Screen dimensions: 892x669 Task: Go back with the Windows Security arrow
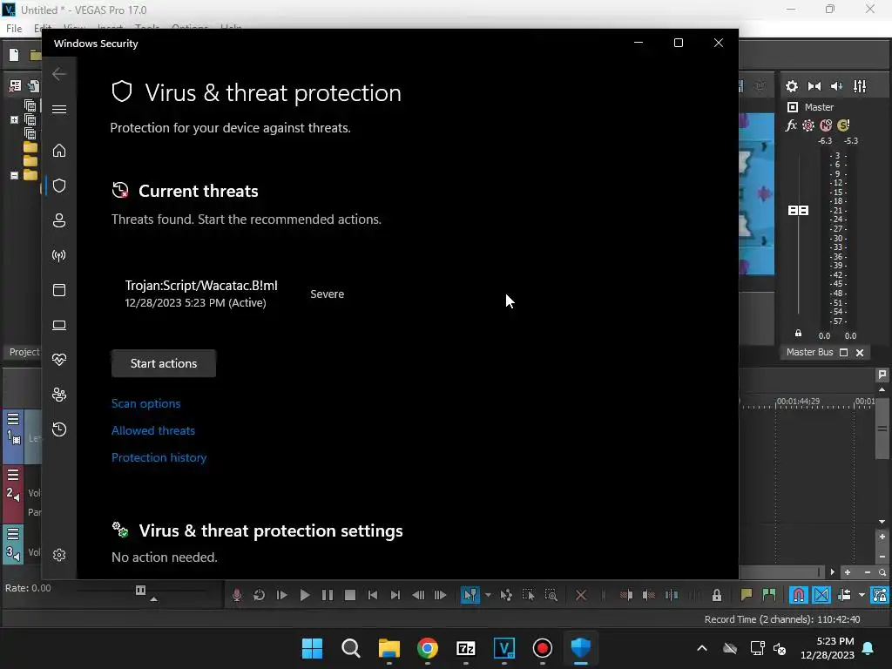[59, 74]
